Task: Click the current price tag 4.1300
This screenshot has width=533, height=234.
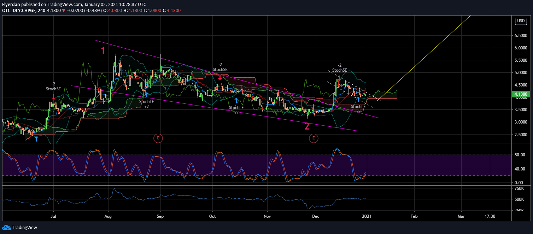Action: click(x=521, y=94)
